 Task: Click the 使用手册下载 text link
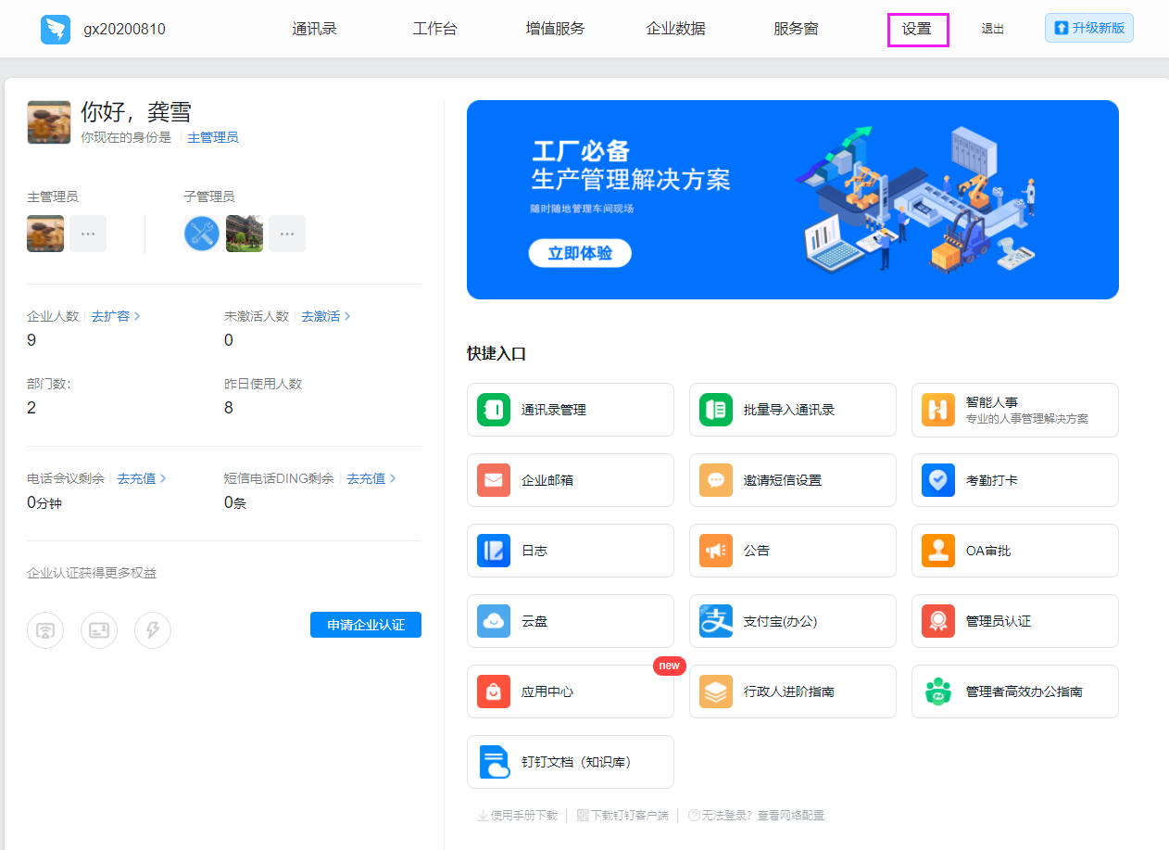coord(524,816)
